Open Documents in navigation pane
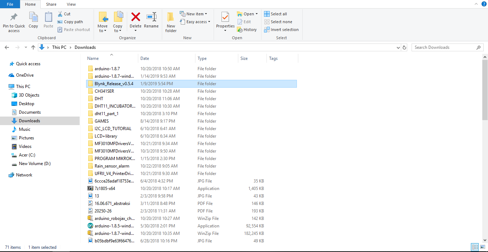Viewport: 488px width, 252px height. 30,112
